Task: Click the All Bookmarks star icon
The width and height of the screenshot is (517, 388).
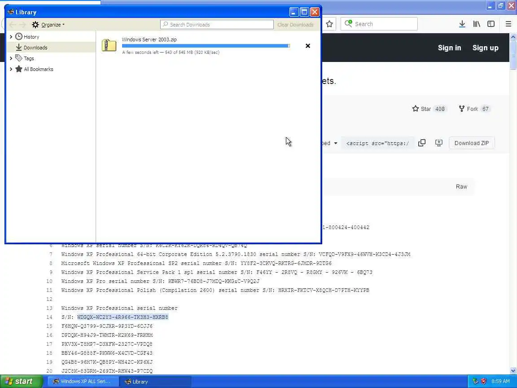Action: click(19, 69)
